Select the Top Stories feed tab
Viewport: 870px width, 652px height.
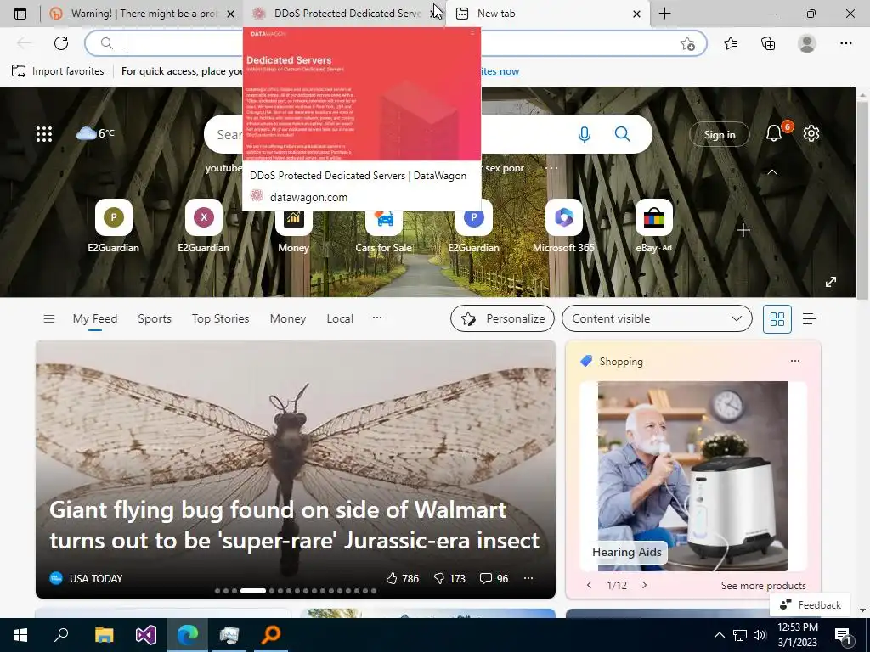[220, 319]
